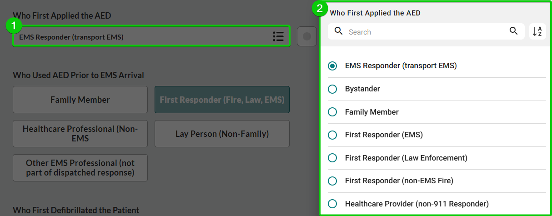Select the Lay Person (Non-Family) button
The height and width of the screenshot is (216, 552).
pyautogui.click(x=222, y=134)
